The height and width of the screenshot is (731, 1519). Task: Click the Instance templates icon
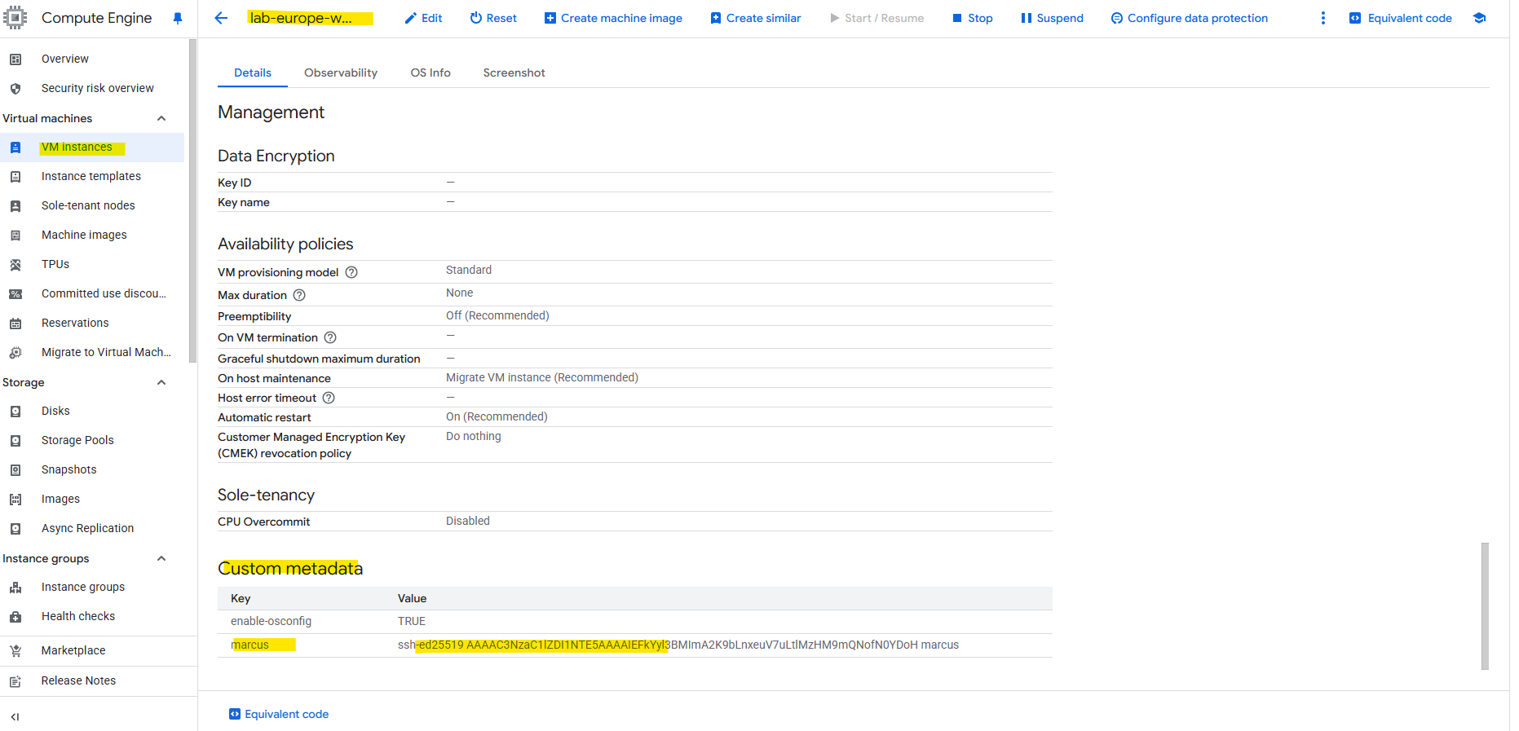coord(15,177)
